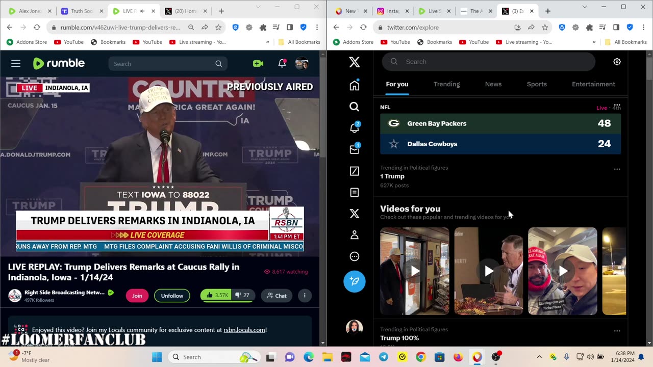Open Chrome menu in Rumble window

pyautogui.click(x=317, y=28)
